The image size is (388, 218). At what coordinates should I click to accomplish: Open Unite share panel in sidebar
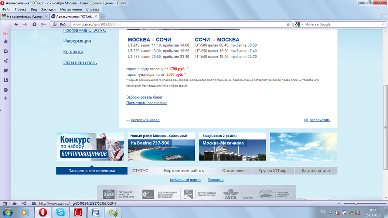(6, 61)
